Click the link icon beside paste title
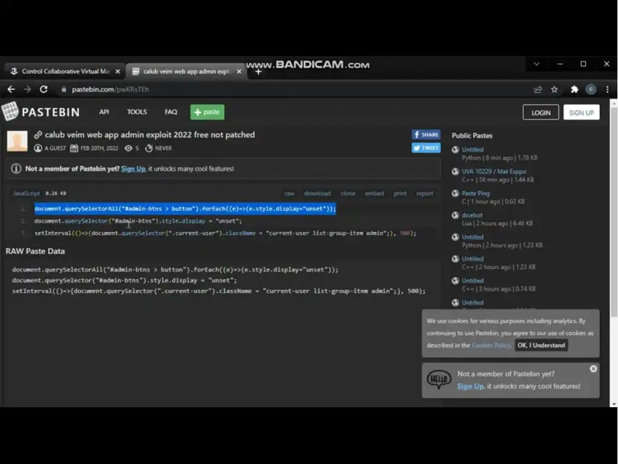The height and width of the screenshot is (464, 618). pos(38,135)
